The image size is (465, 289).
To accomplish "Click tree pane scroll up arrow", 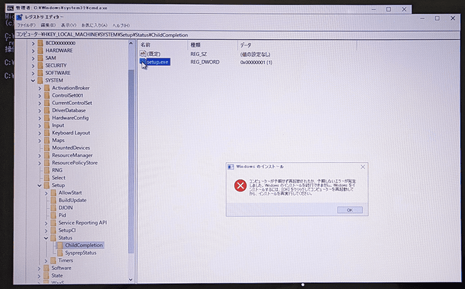I will (x=131, y=43).
